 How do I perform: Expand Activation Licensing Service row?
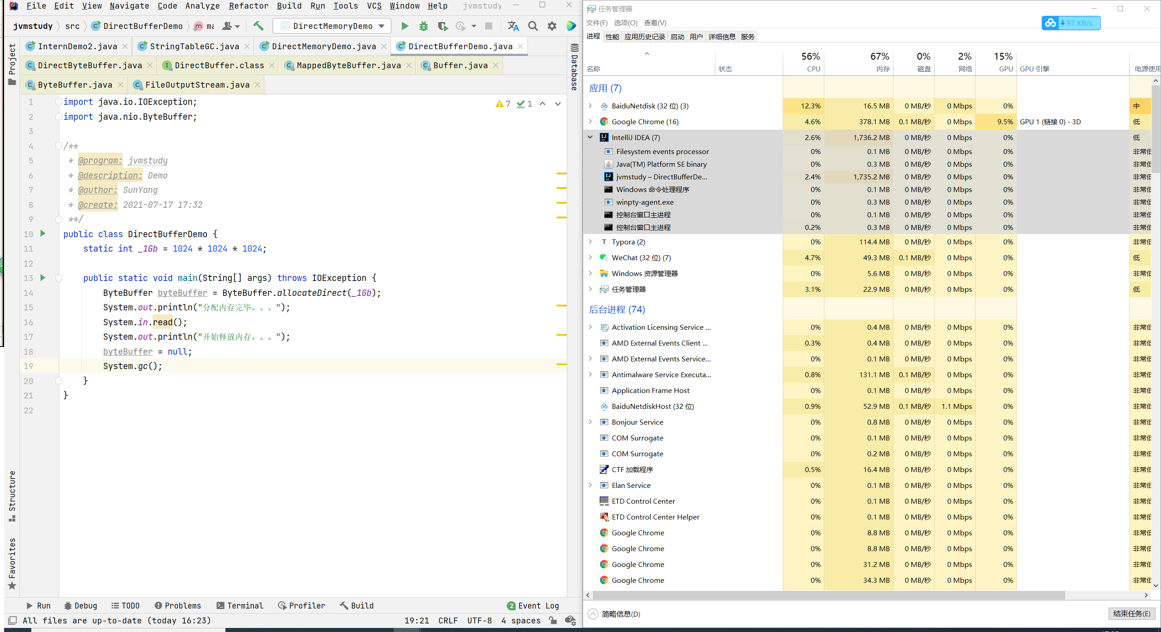[590, 327]
